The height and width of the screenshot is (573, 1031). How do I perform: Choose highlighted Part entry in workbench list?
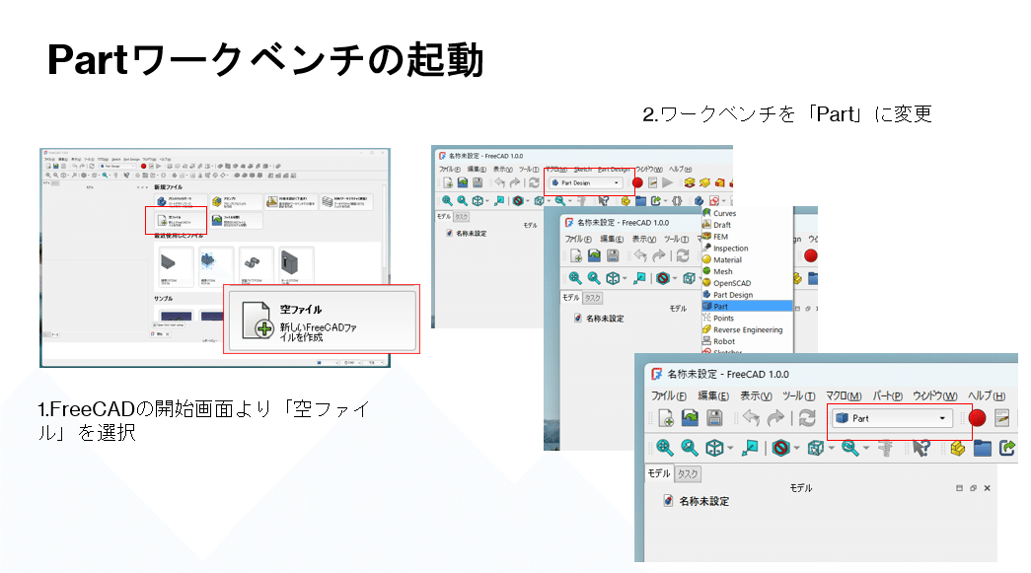click(747, 306)
